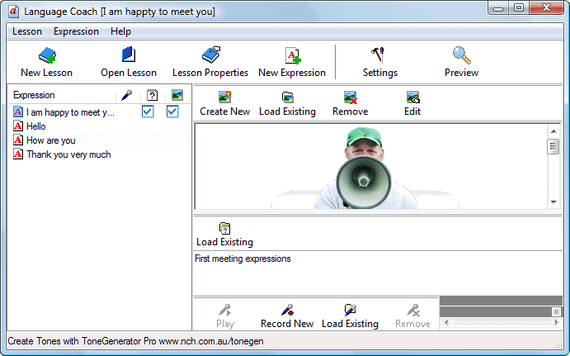
Task: Click the Preview magnifier icon
Action: 461,55
